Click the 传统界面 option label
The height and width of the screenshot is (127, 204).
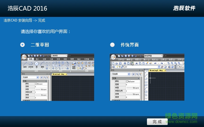(130, 45)
